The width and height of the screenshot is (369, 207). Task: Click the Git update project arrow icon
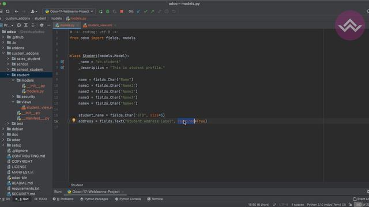pyautogui.click(x=138, y=11)
